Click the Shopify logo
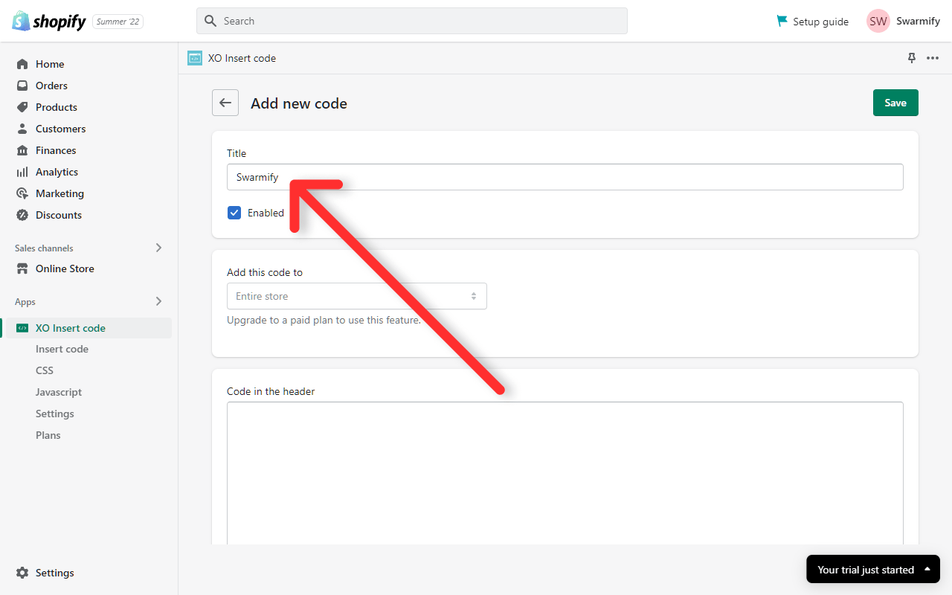This screenshot has width=952, height=595. coord(49,21)
